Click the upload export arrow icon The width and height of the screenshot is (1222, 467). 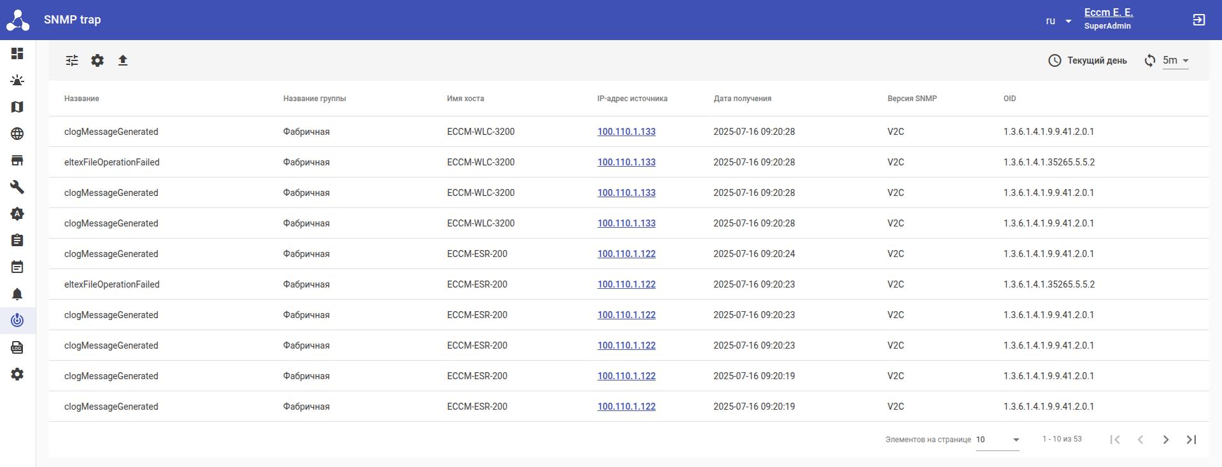123,60
